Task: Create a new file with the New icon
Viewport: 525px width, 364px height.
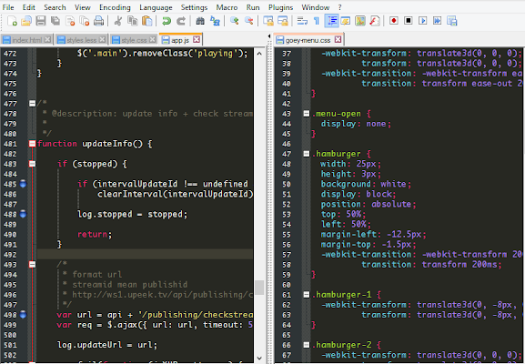Action: 12,21
